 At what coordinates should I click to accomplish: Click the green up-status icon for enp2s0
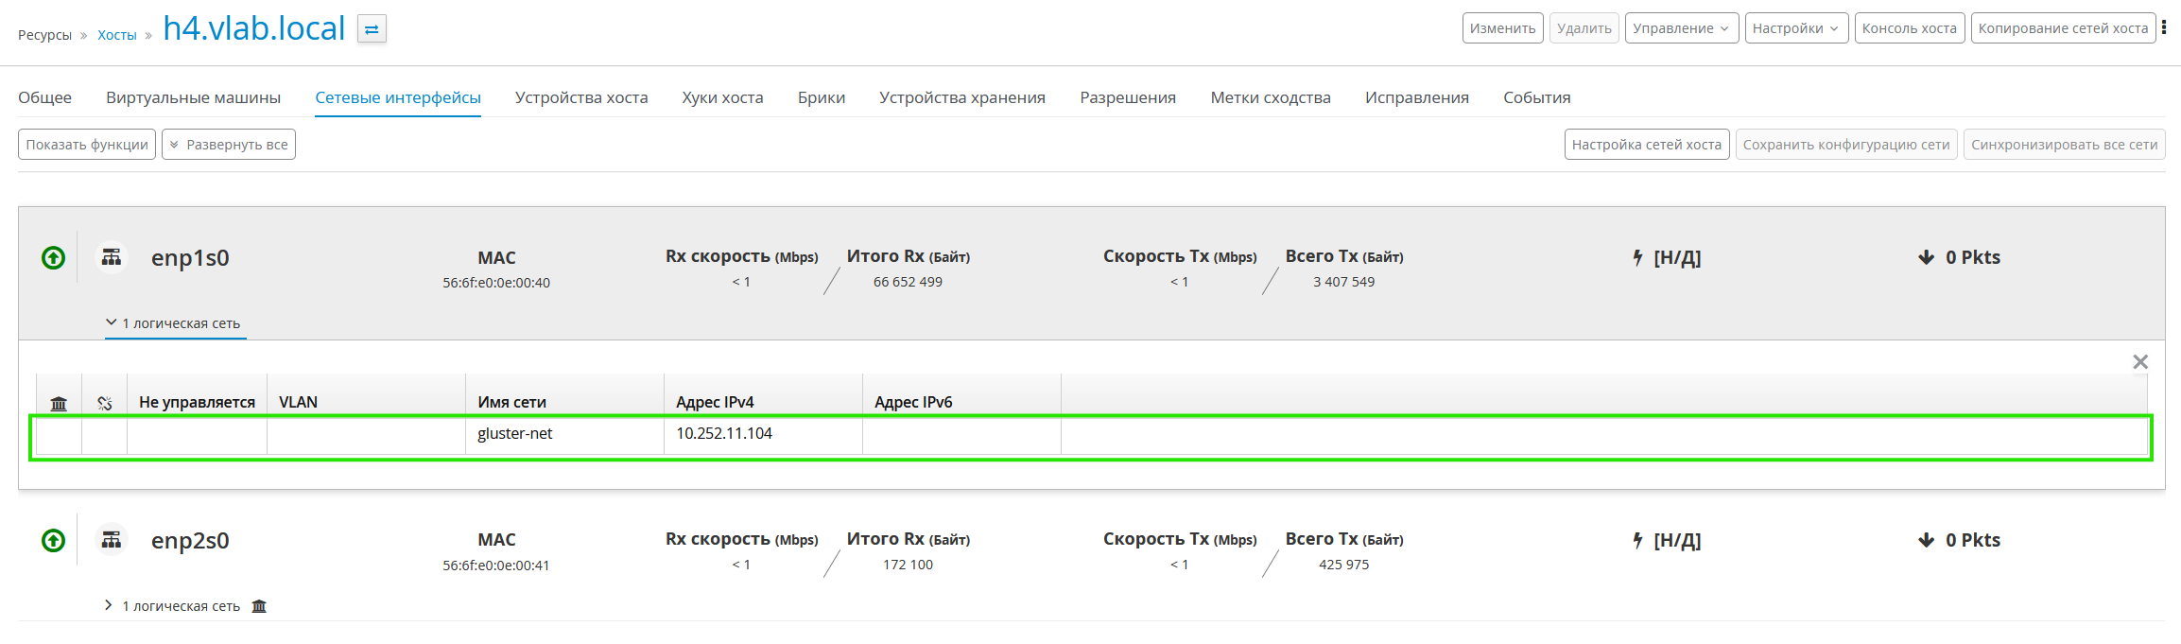click(54, 540)
